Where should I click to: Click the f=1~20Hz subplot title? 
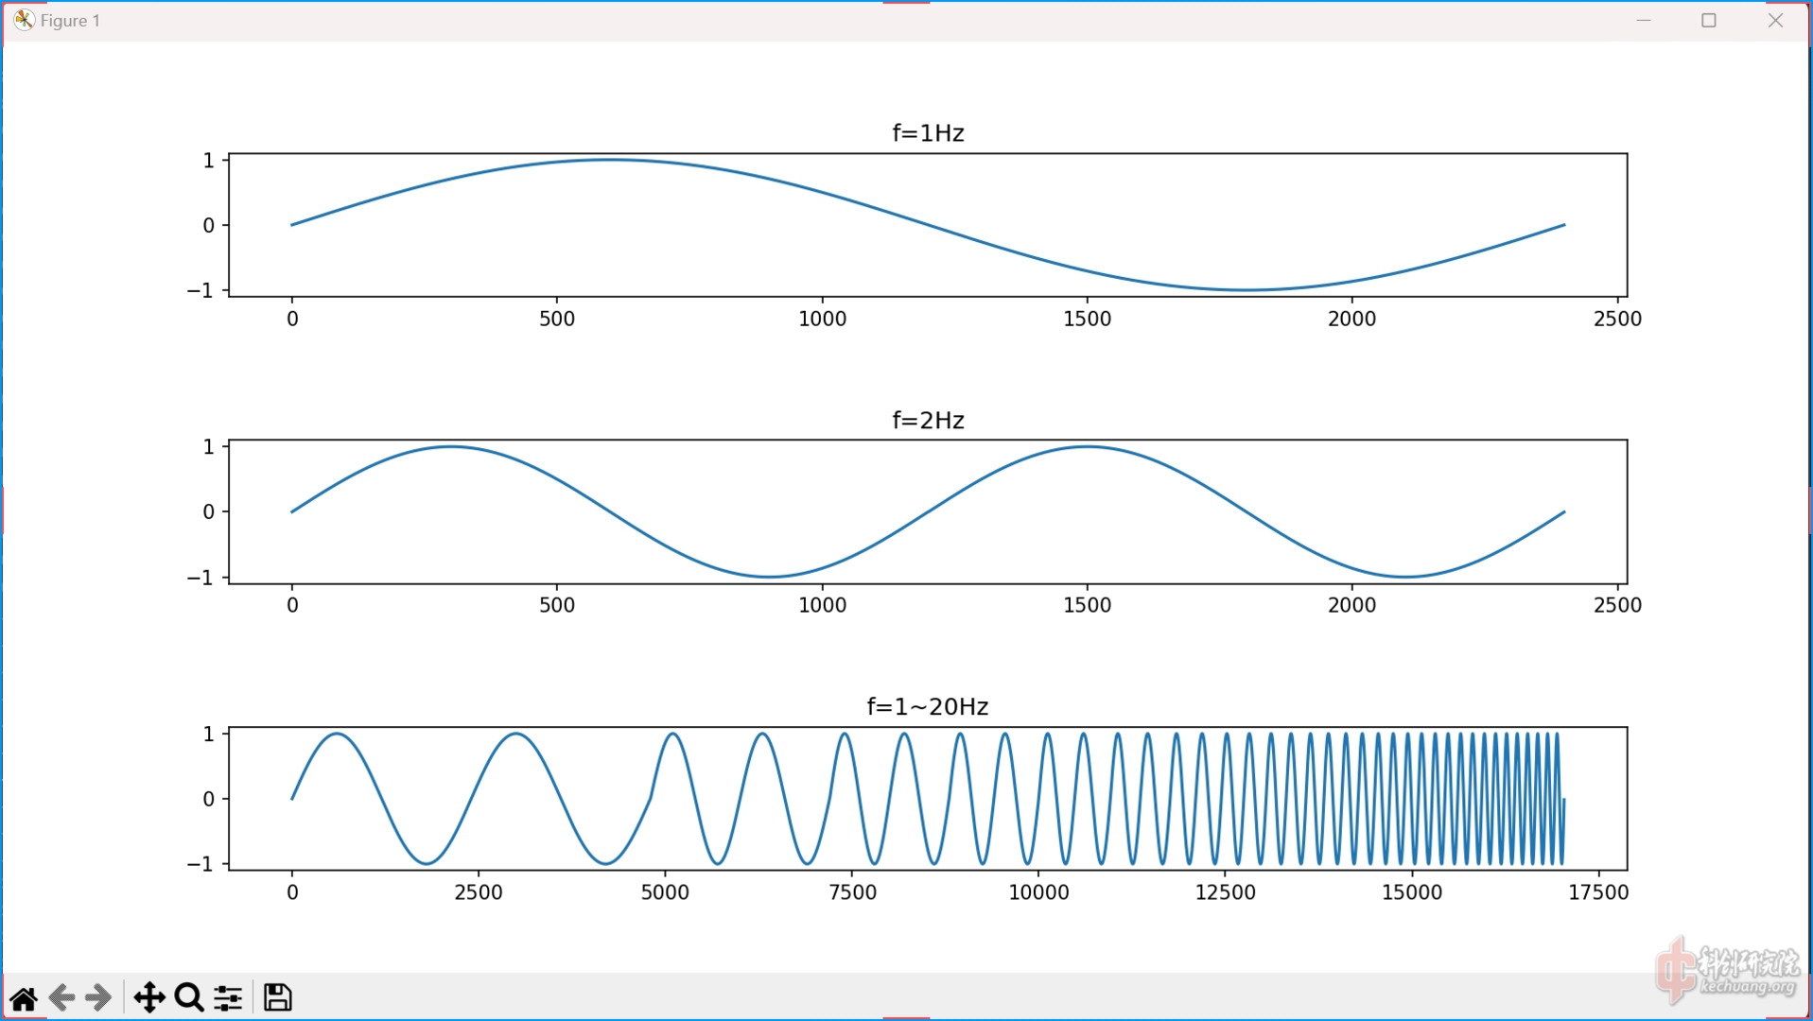click(x=927, y=707)
